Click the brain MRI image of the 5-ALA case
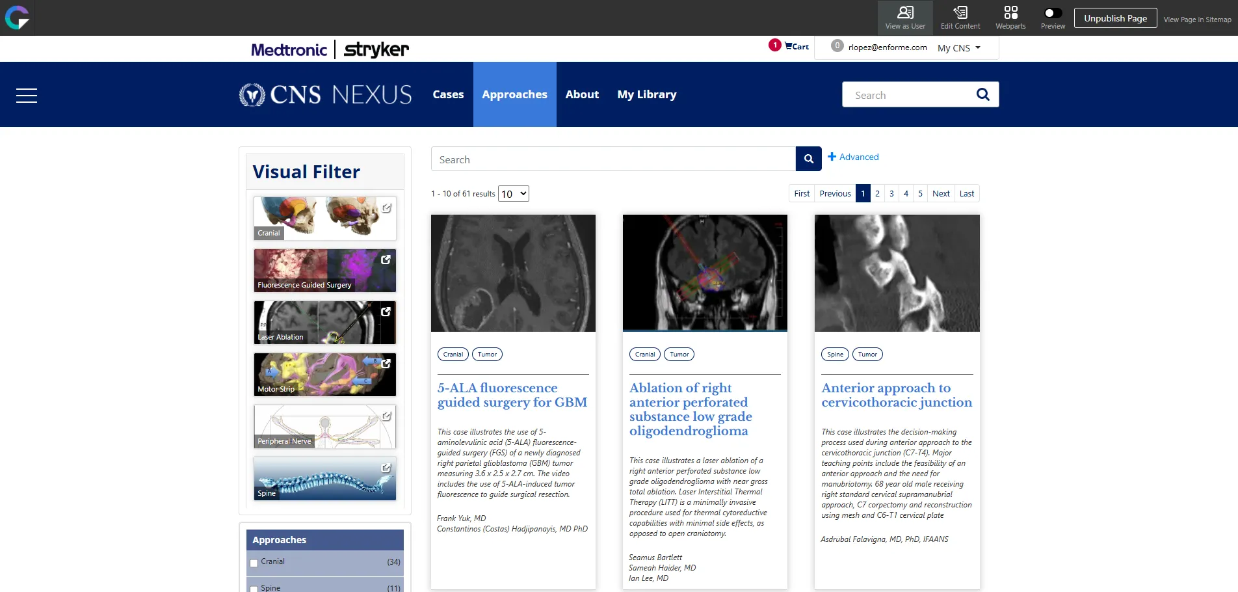Image resolution: width=1238 pixels, height=592 pixels. coord(513,273)
